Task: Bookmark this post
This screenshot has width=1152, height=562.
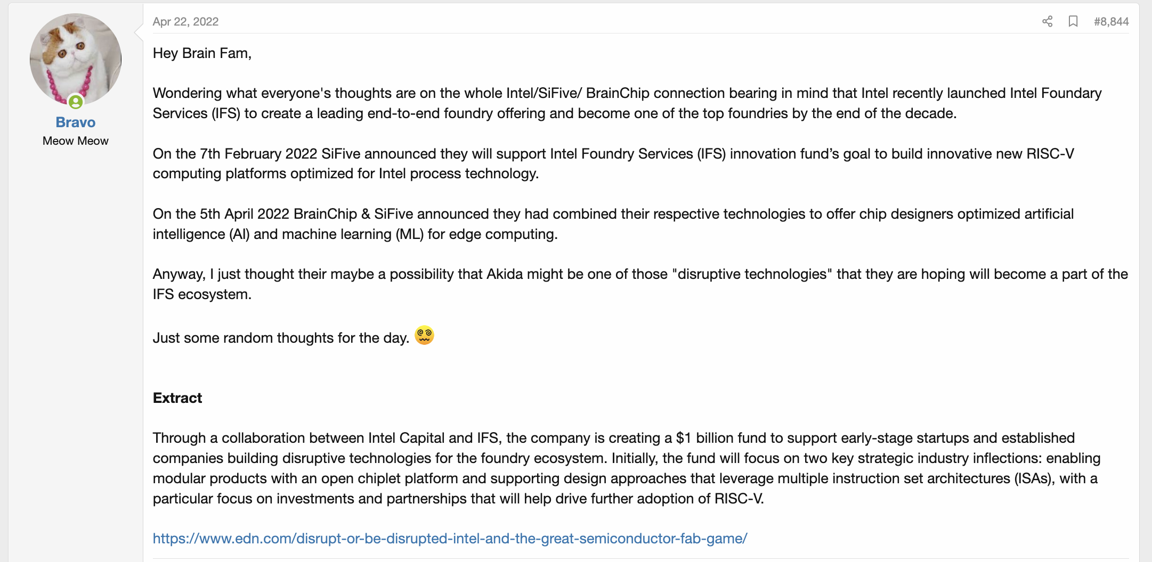Action: [x=1073, y=21]
